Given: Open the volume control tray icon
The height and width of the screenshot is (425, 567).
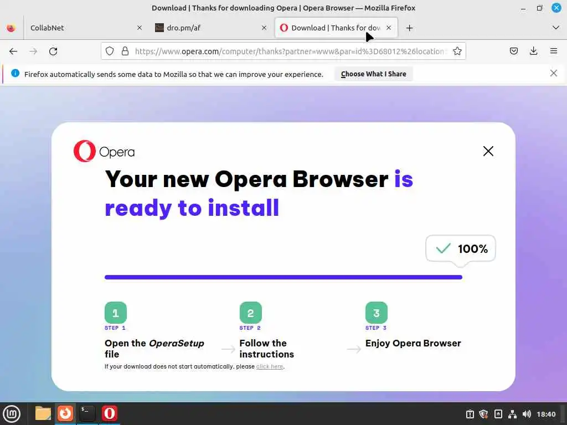Looking at the screenshot, I should point(527,414).
